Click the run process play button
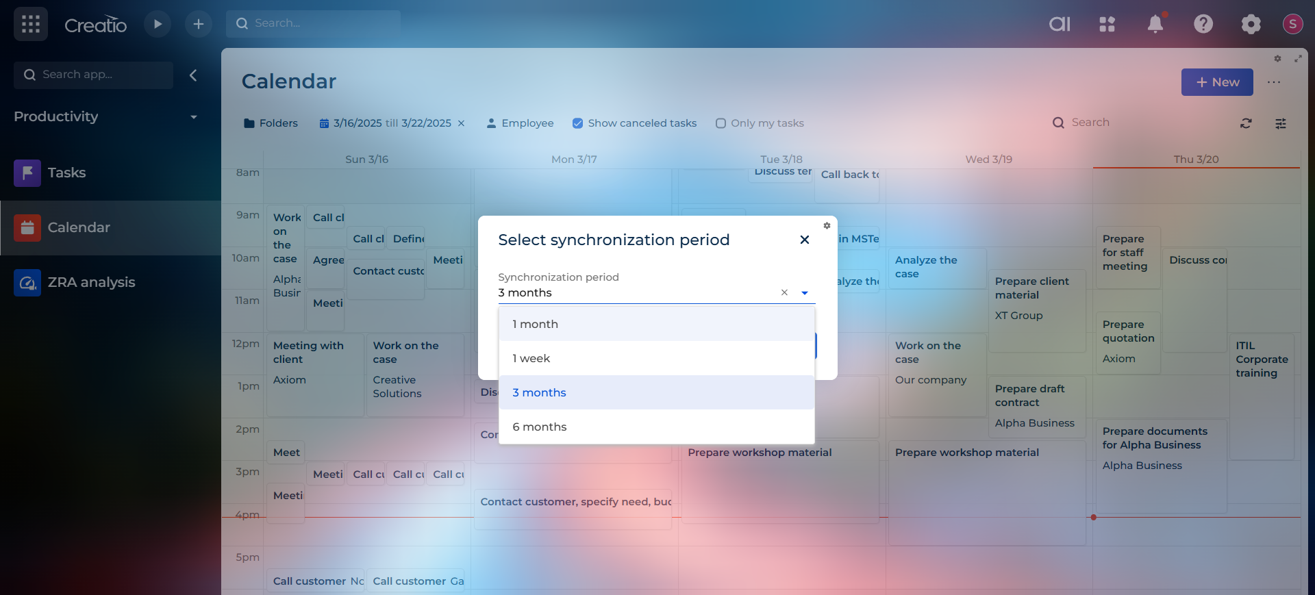The image size is (1315, 595). tap(158, 25)
